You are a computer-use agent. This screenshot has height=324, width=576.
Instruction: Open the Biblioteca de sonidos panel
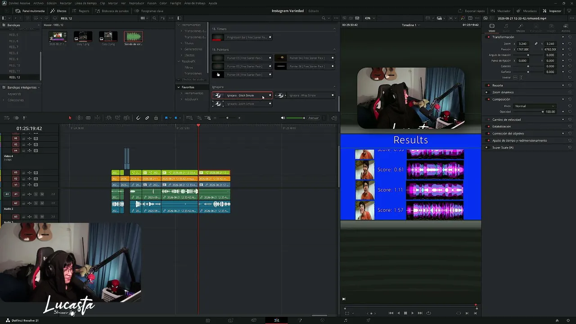click(112, 11)
